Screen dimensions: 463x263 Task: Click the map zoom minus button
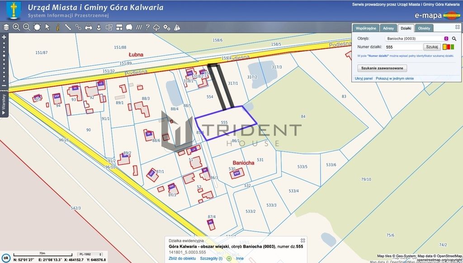coord(4,85)
